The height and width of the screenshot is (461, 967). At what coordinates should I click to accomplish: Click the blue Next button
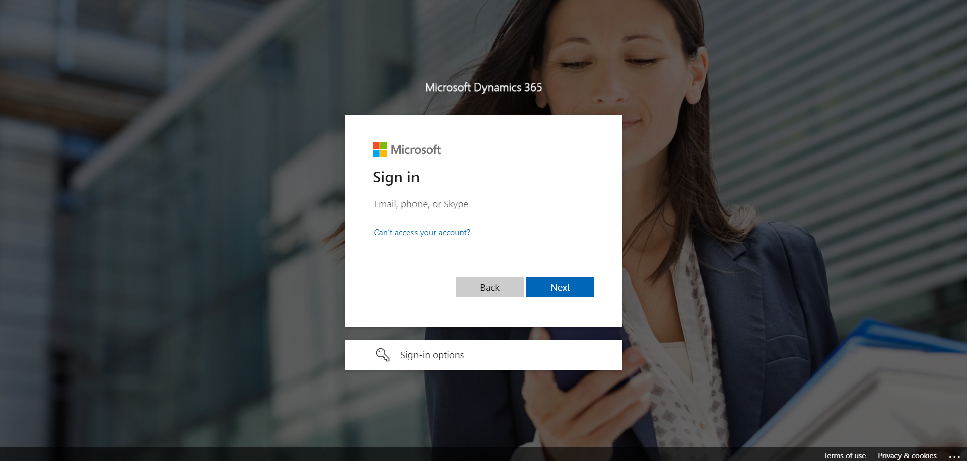(x=560, y=287)
